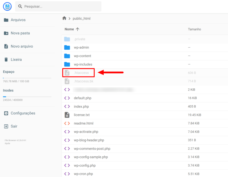Select wp-cron.php file
Viewport: 228px width, 177px height.
pyautogui.click(x=145, y=174)
